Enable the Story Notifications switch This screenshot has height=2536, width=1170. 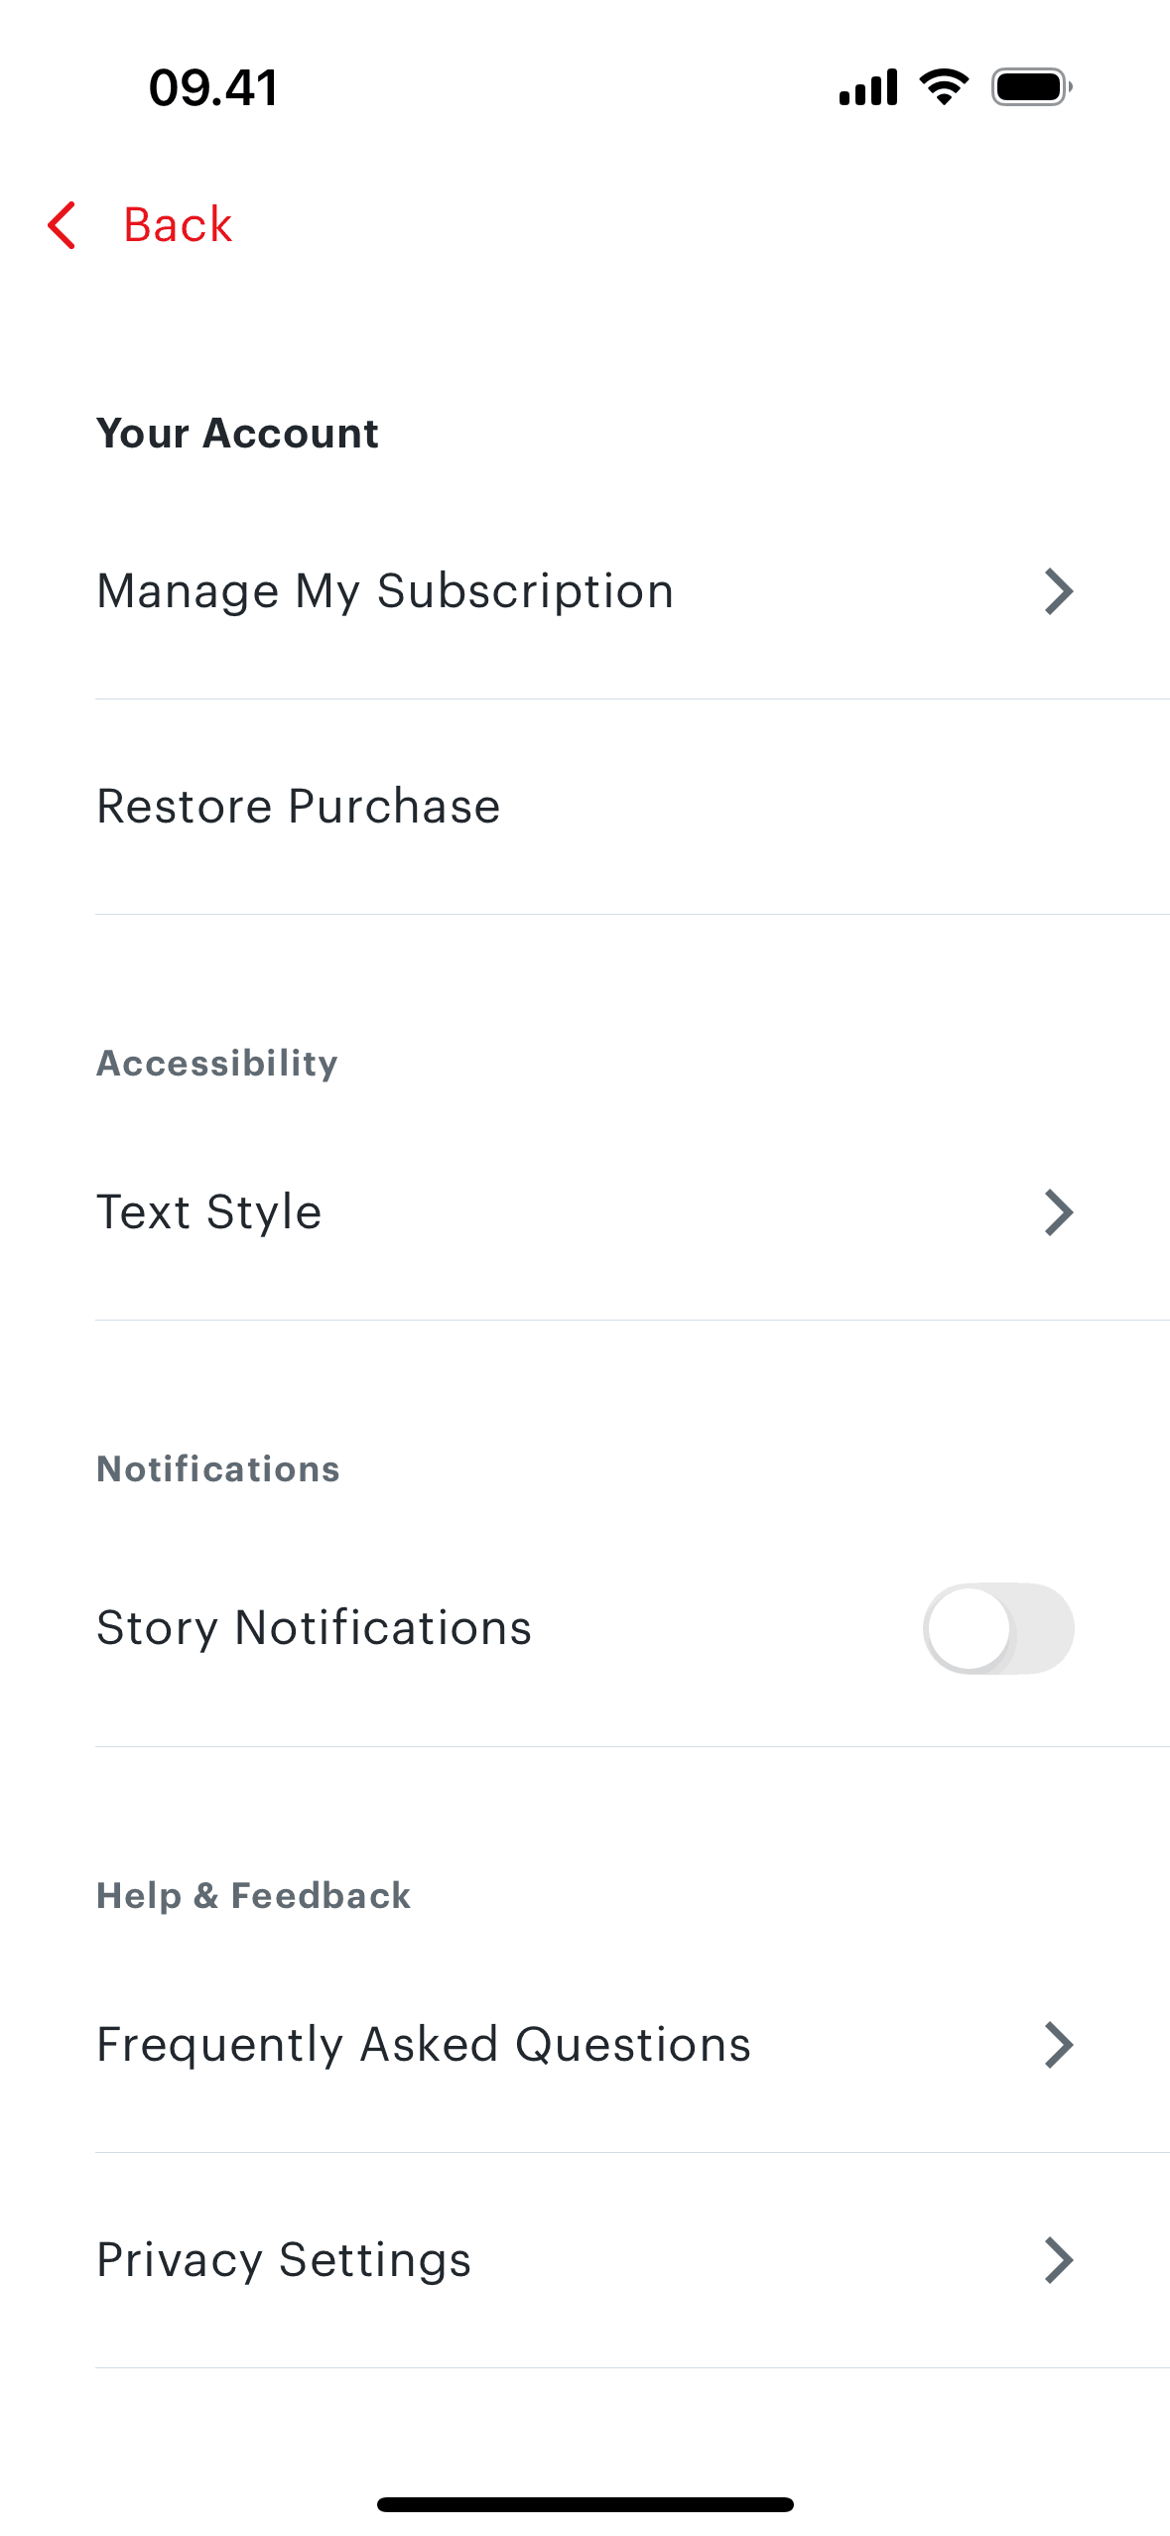pos(997,1628)
